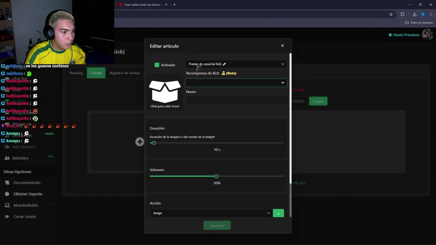Screen dimensions: 436x245
Task: Click the 'Click para subir Icono' caption
Action: pos(165,106)
